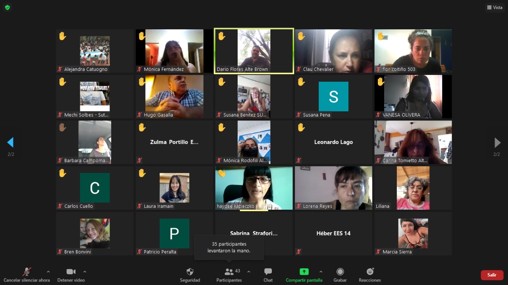508x285 pixels.
Task: Open the Reacciones emoji menu
Action: (370, 272)
